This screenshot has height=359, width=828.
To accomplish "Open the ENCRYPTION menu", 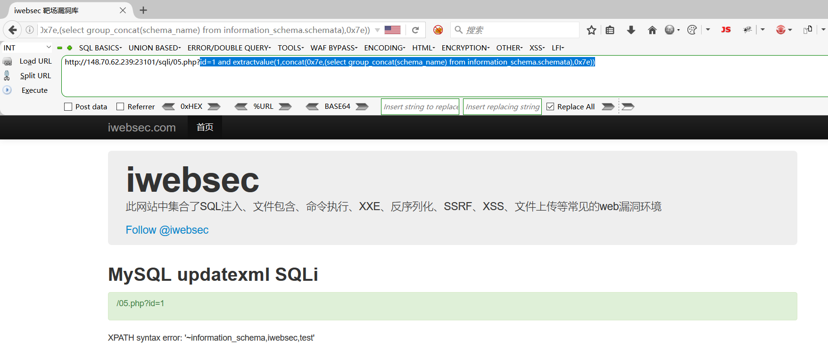I will pos(465,48).
